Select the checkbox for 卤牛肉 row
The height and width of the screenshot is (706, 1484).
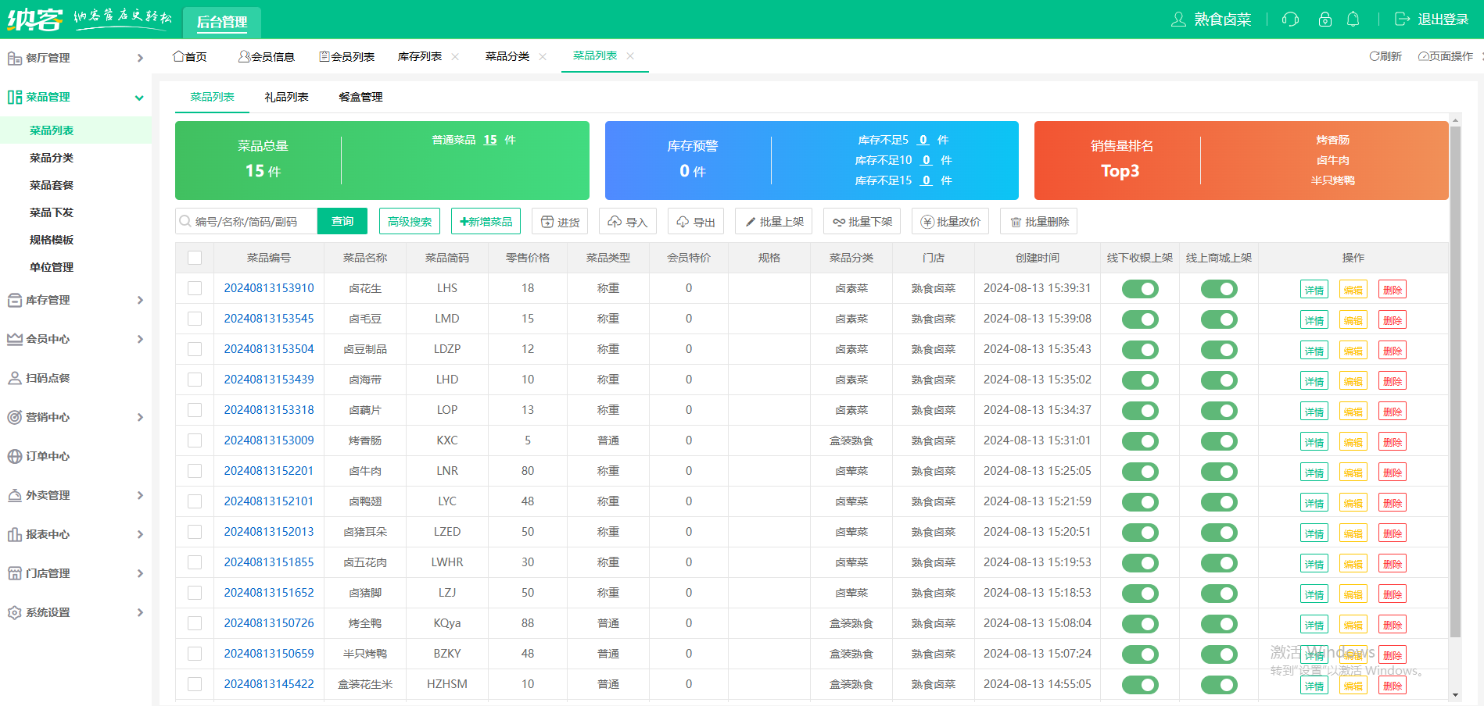pyautogui.click(x=195, y=471)
